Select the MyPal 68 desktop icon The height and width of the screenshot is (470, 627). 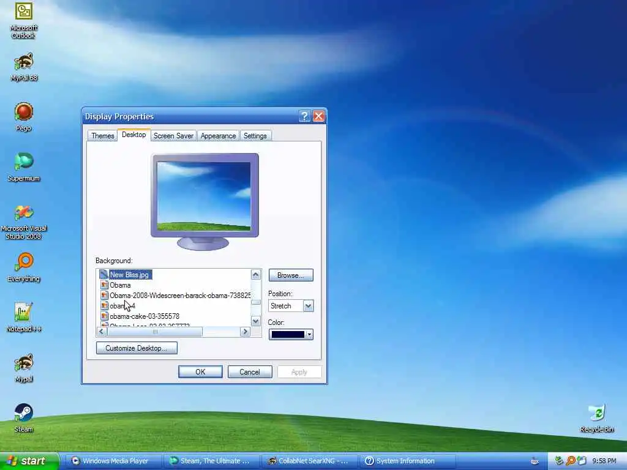click(x=24, y=66)
